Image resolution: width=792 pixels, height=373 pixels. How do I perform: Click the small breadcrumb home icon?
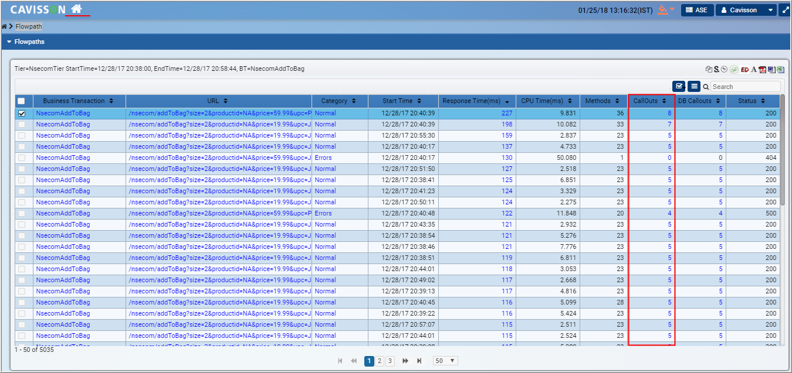coord(4,26)
